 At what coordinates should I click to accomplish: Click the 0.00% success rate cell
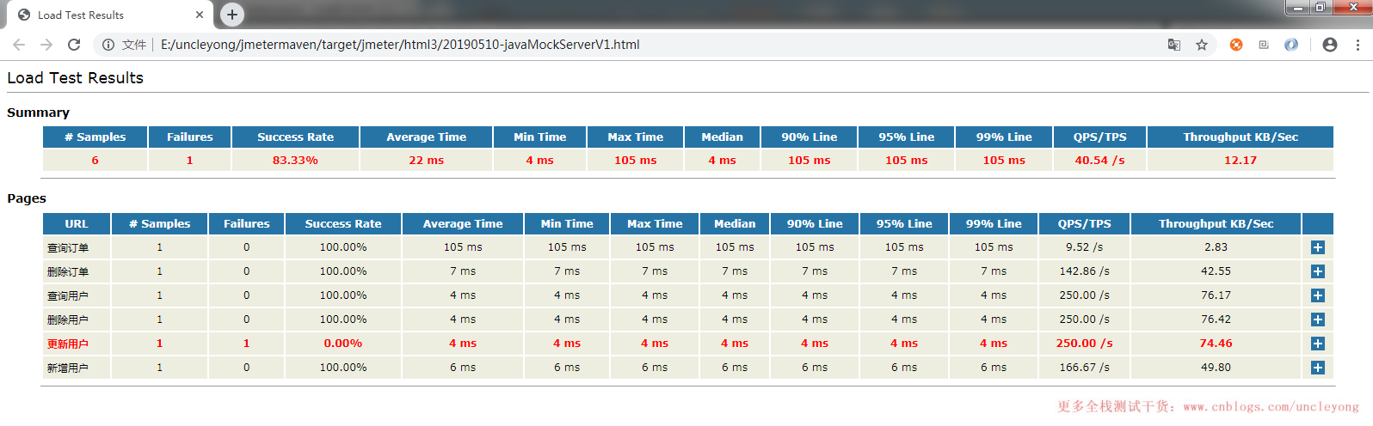(x=343, y=343)
